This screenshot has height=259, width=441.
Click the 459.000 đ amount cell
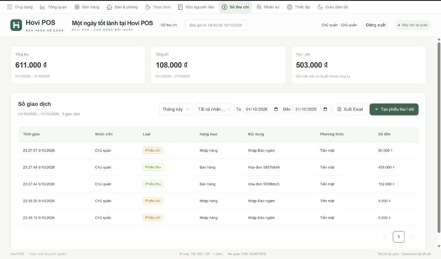[386, 167]
